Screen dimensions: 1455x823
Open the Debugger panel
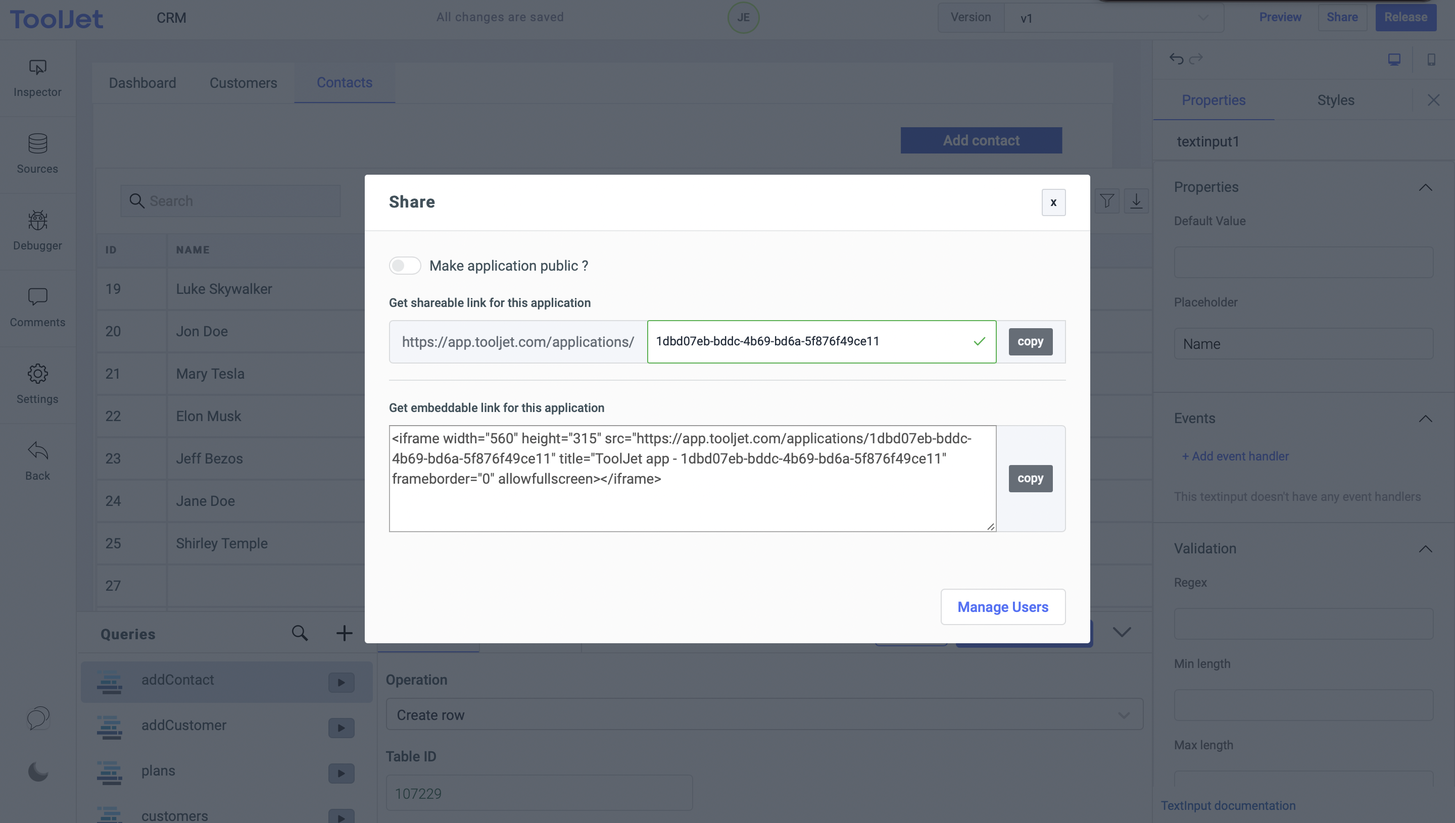[37, 230]
